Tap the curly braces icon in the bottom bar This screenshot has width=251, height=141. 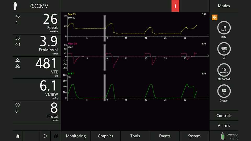click(45, 136)
